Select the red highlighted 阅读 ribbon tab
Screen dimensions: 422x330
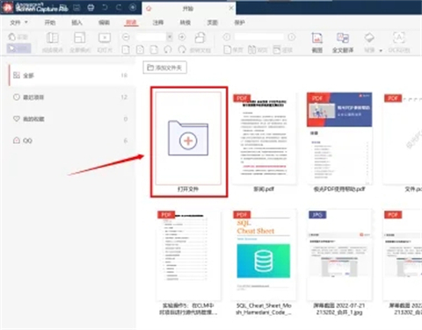[x=131, y=23]
